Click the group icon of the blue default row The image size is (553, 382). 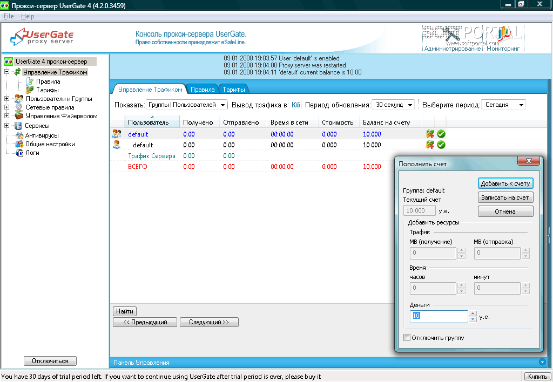[x=117, y=134]
